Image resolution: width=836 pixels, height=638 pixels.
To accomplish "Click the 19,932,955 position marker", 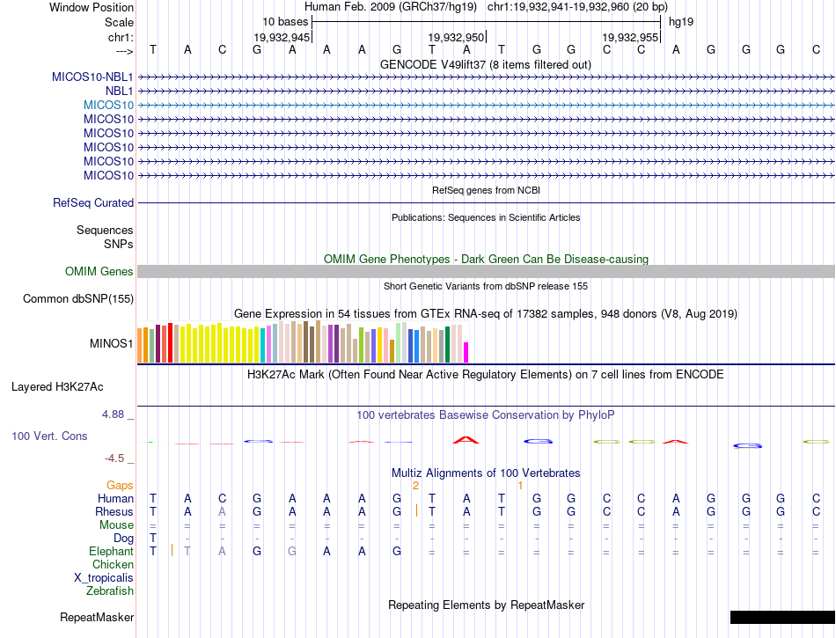I will click(630, 37).
